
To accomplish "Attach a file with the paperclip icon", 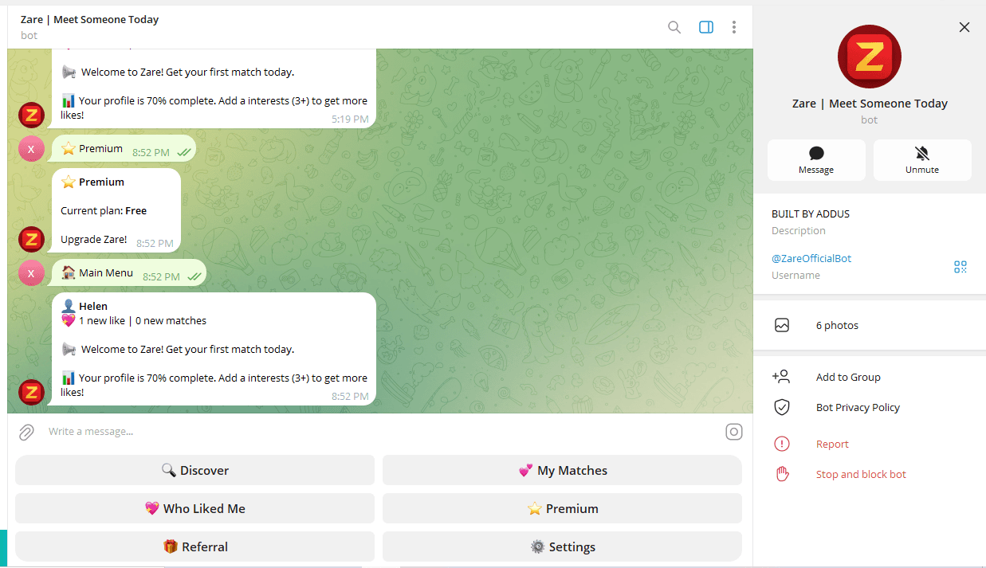I will (x=26, y=432).
